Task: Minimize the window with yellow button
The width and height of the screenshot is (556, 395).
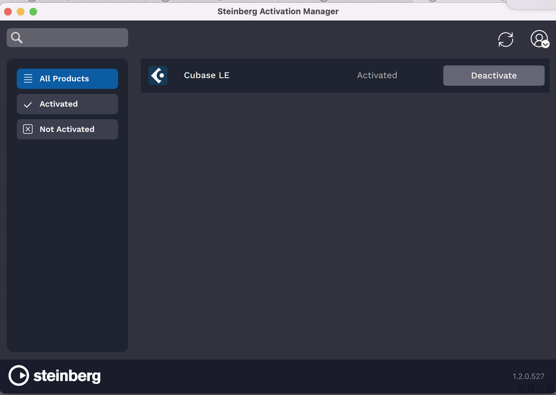Action: [21, 12]
